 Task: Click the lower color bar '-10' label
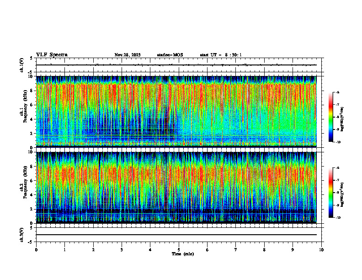(x=338, y=218)
